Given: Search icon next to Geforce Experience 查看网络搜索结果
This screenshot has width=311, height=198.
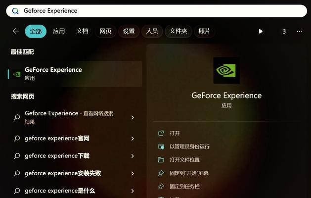Looking at the screenshot, I should pos(17,117).
